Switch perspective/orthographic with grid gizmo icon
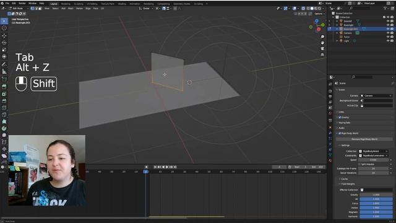Viewport: 396px width, 223px height. click(322, 55)
